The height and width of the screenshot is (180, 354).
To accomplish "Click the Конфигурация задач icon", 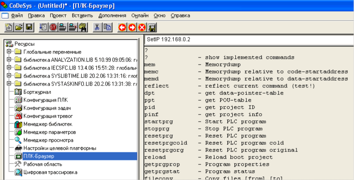I will pos(18,108).
